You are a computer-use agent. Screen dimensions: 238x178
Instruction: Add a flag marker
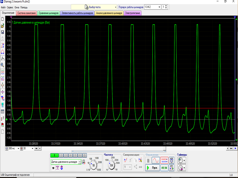(2, 125)
